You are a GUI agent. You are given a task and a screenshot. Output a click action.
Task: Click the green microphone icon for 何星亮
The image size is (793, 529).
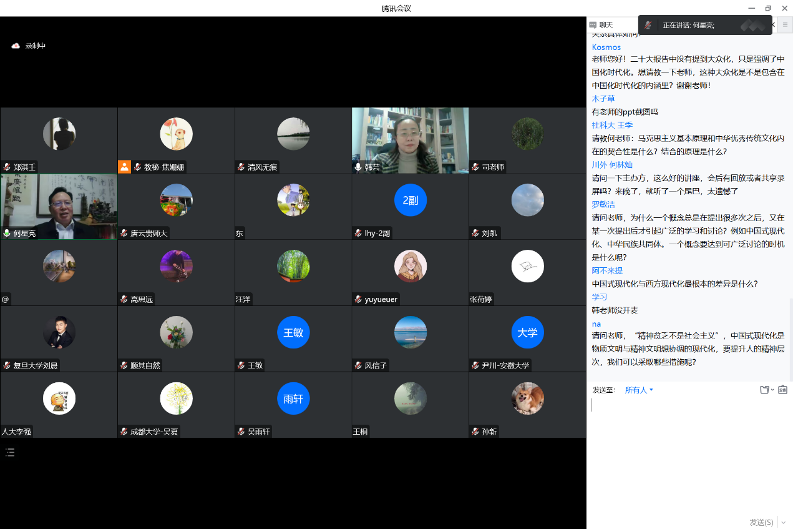[x=7, y=234]
